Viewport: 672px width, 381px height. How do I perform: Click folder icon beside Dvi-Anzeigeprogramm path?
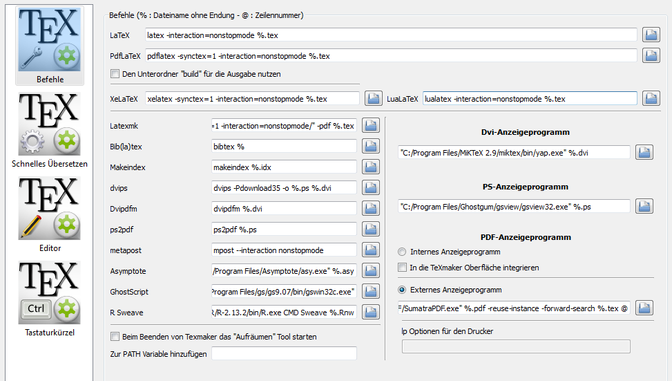coord(644,152)
